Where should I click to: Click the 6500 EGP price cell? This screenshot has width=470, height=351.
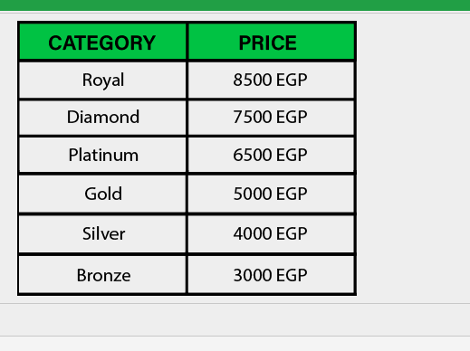pyautogui.click(x=271, y=155)
